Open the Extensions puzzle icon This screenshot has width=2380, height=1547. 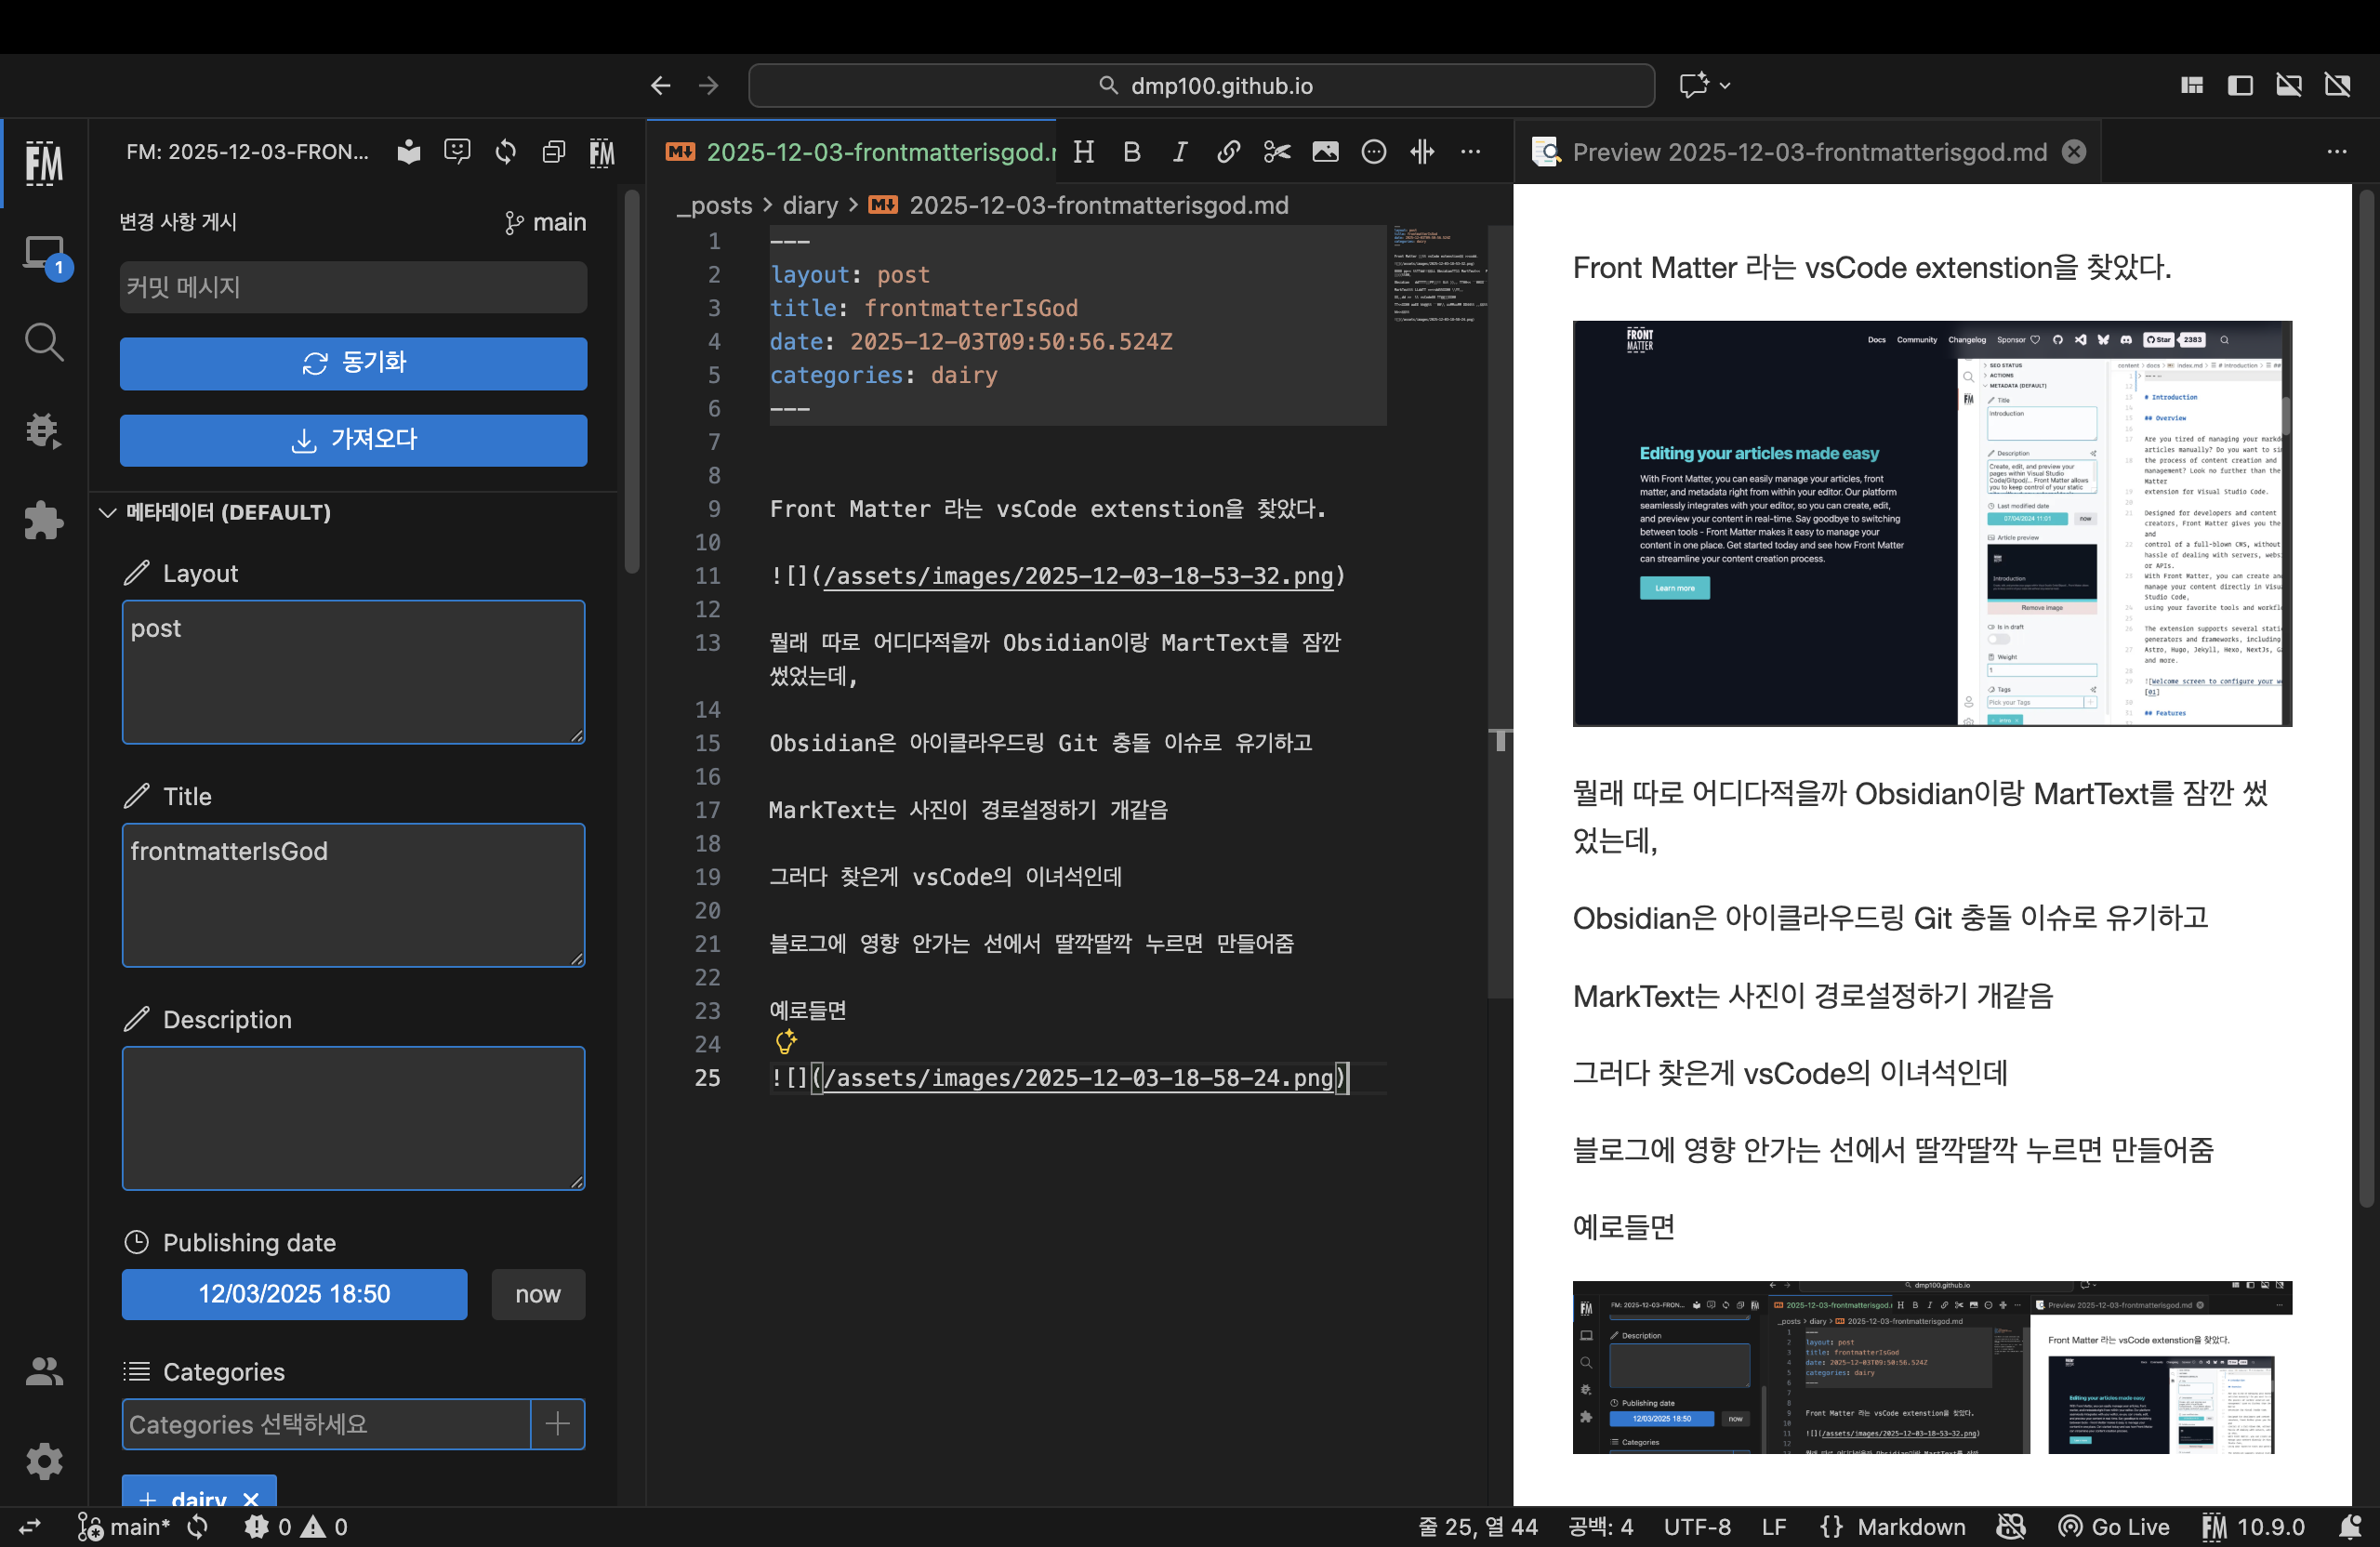point(43,520)
